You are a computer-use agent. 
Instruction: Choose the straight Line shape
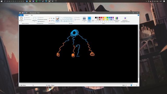[x=61, y=18]
